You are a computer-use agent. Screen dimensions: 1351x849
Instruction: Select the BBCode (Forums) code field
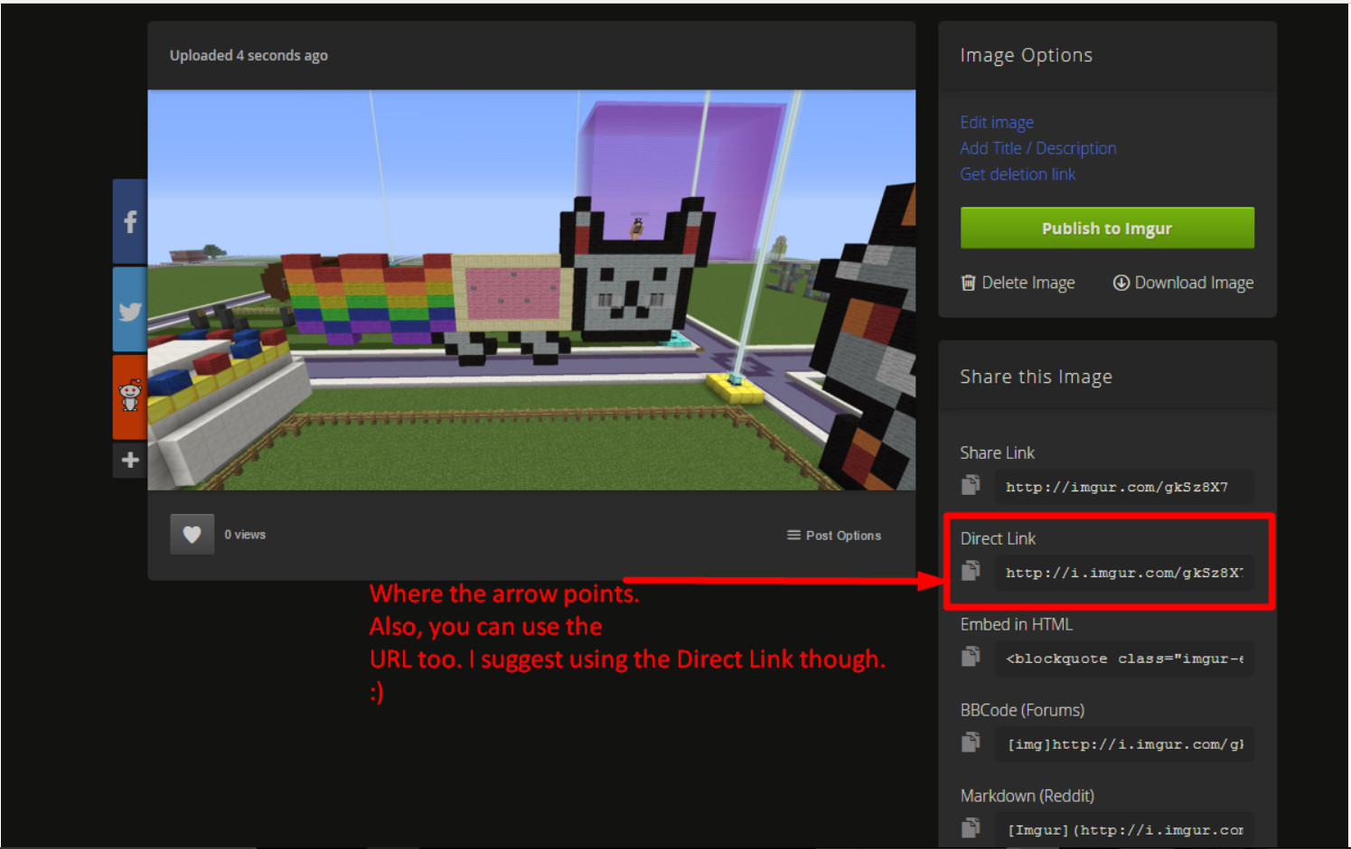click(x=1124, y=744)
